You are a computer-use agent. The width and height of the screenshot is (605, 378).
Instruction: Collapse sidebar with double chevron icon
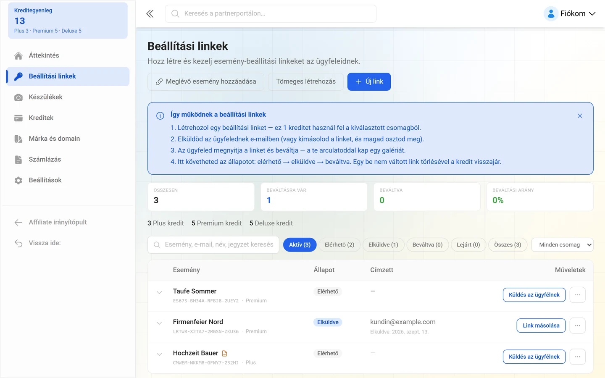click(150, 14)
